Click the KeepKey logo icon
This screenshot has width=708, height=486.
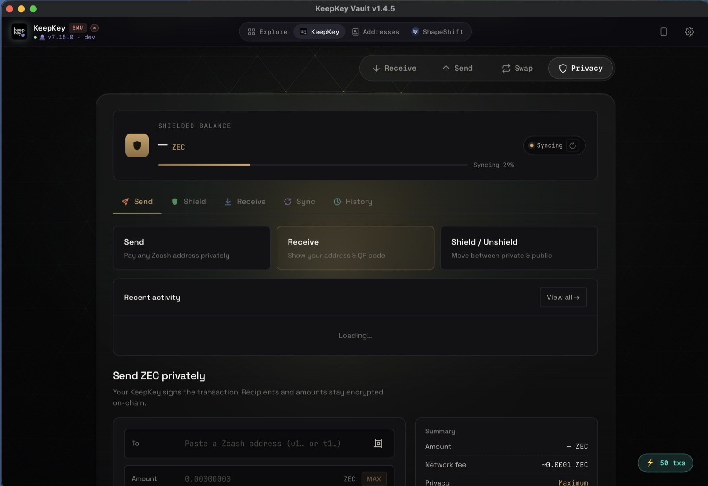pyautogui.click(x=19, y=32)
